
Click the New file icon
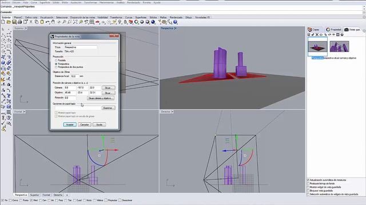(x=3, y=22)
